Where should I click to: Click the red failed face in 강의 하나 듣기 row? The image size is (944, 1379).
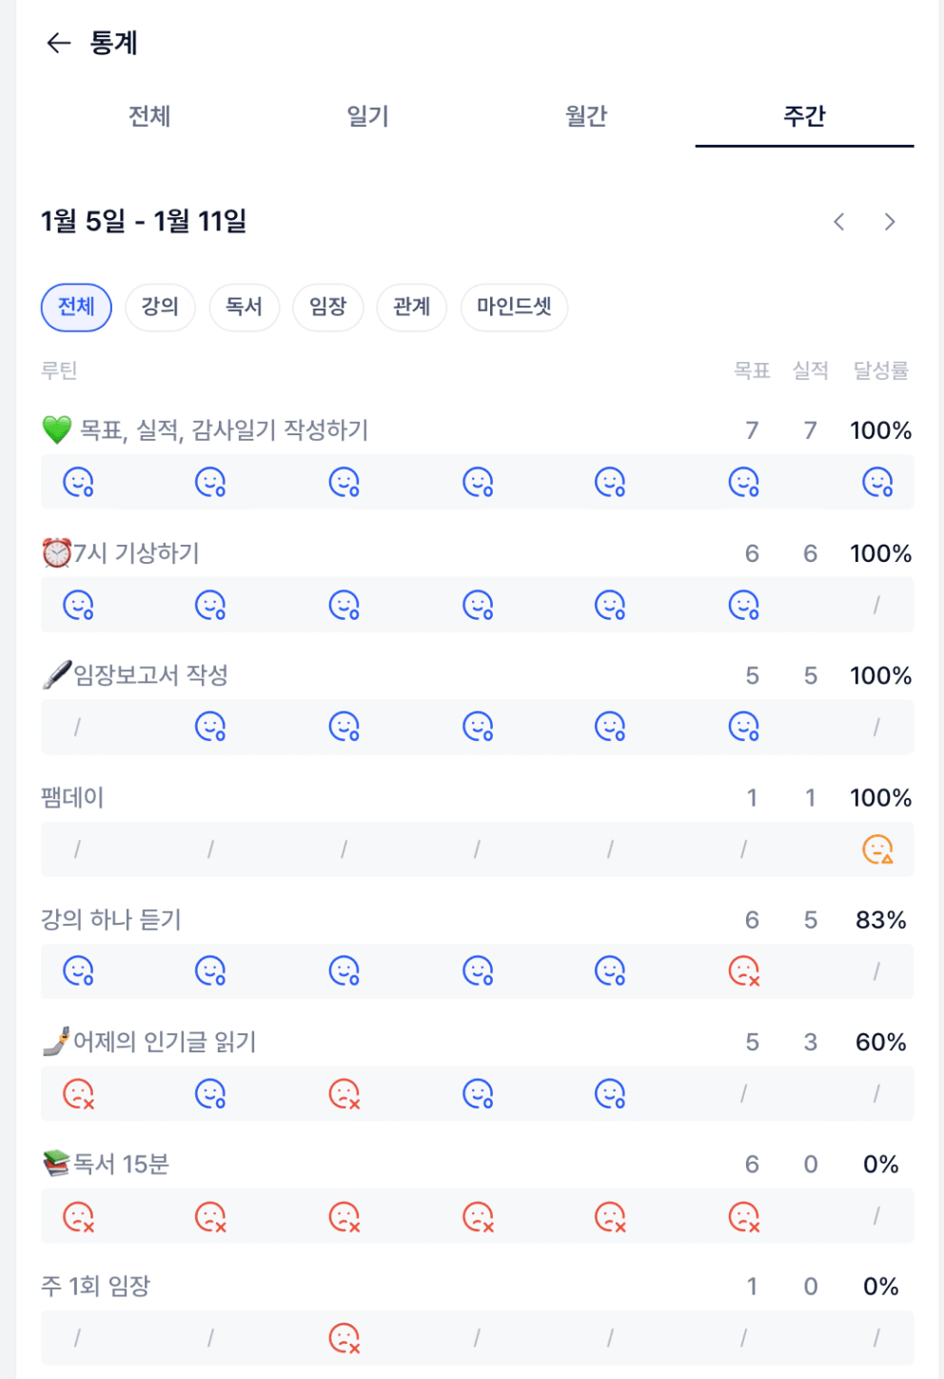[743, 971]
